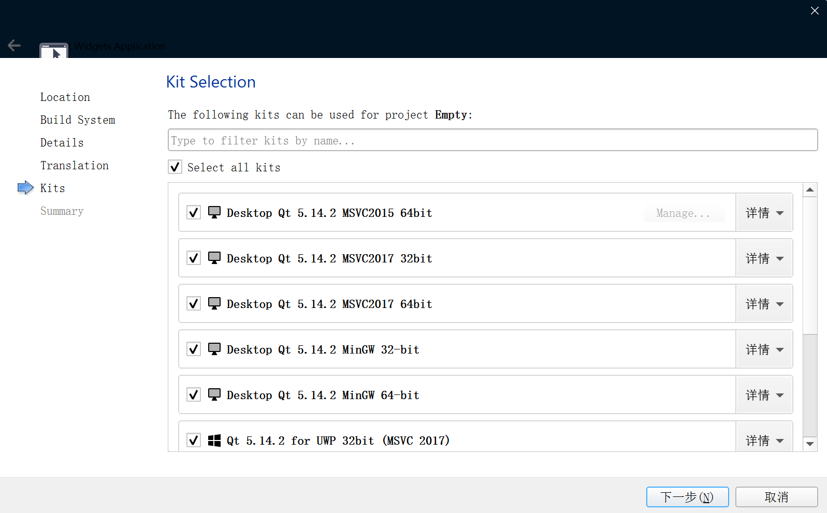Click monitor icon of MSVC2017 32bit kit
827x513 pixels.
tap(214, 258)
